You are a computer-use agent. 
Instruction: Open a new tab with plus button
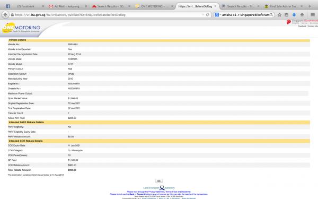click(x=310, y=6)
